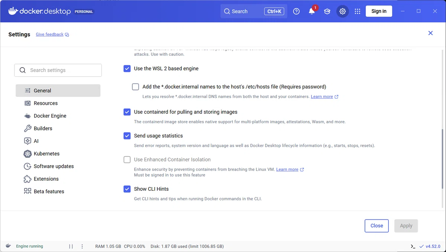This screenshot has width=446, height=252.
Task: Open the Beta features section
Action: pos(58,192)
